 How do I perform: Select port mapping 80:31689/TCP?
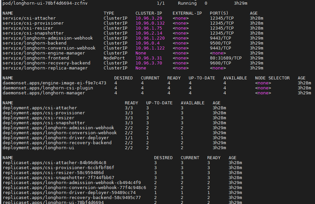(226, 58)
